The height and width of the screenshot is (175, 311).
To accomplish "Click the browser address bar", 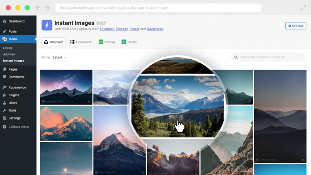I will click(159, 8).
